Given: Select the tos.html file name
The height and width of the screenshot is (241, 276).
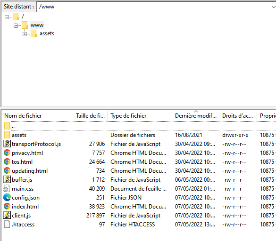Looking at the screenshot, I should click(x=22, y=162).
